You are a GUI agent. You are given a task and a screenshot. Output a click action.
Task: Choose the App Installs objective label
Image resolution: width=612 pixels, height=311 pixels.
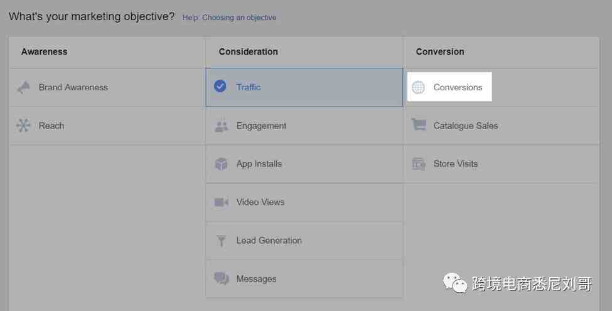(259, 164)
